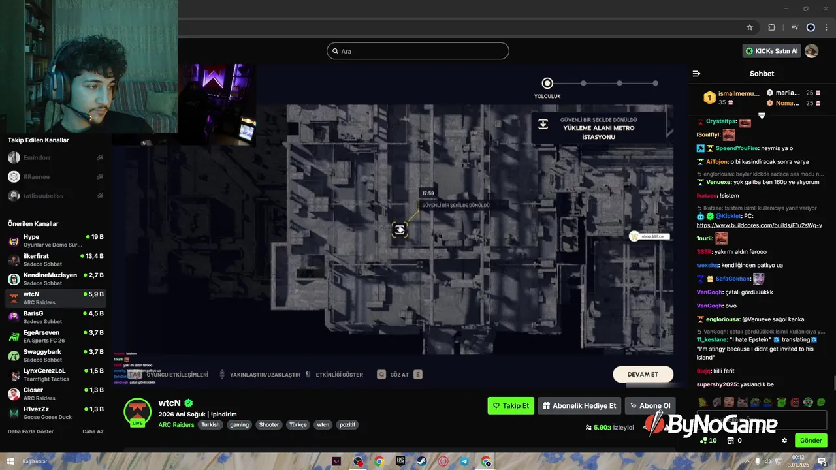Open the Kick shop icon near chat input
Image resolution: width=836 pixels, height=470 pixels.
(730, 441)
